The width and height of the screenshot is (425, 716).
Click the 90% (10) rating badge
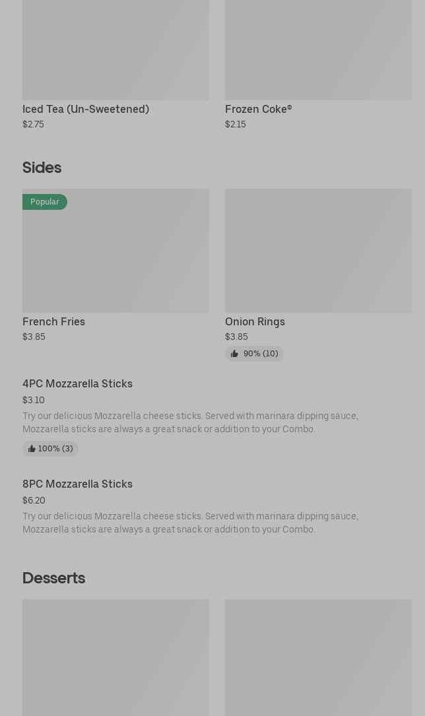tap(255, 354)
